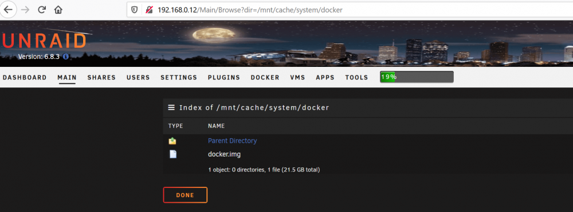The image size is (573, 212).
Task: Click the 19% progress bar
Action: pyautogui.click(x=417, y=77)
